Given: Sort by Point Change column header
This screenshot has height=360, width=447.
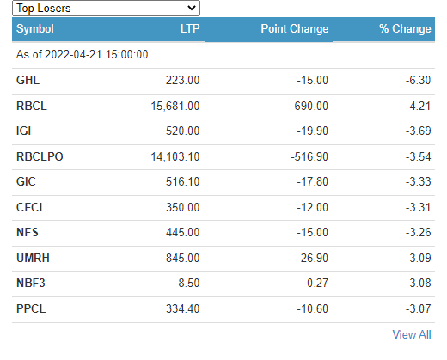Looking at the screenshot, I should [295, 28].
